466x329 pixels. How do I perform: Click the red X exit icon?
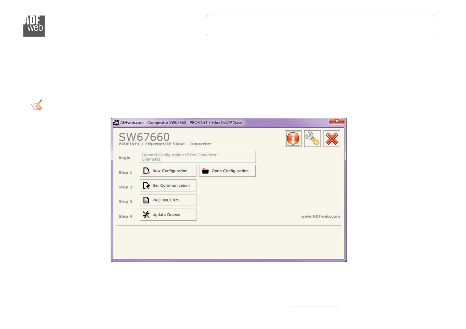[332, 139]
